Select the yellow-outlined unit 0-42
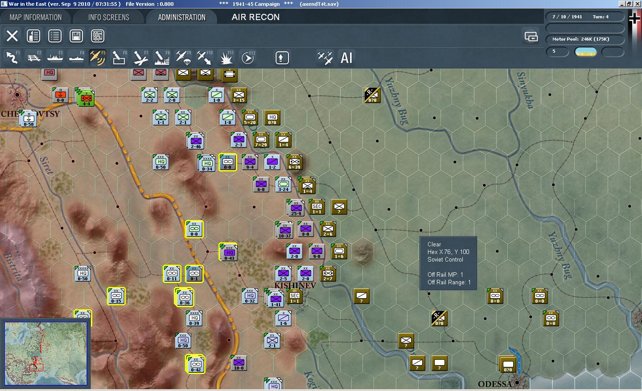 pyautogui.click(x=196, y=364)
